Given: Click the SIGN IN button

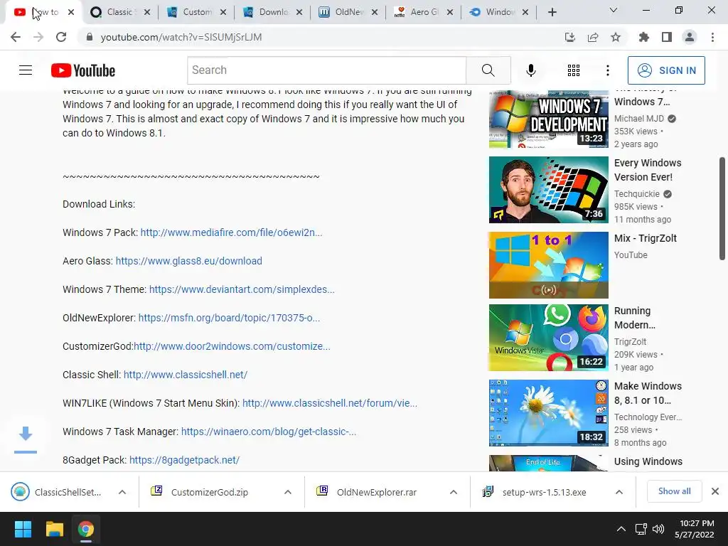Looking at the screenshot, I should click(x=665, y=70).
